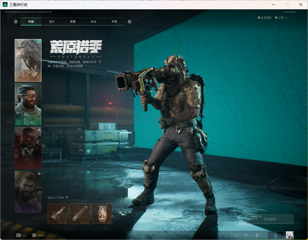Open the flag icon in bottom bar
This screenshot has height=240, width=308.
(246, 235)
